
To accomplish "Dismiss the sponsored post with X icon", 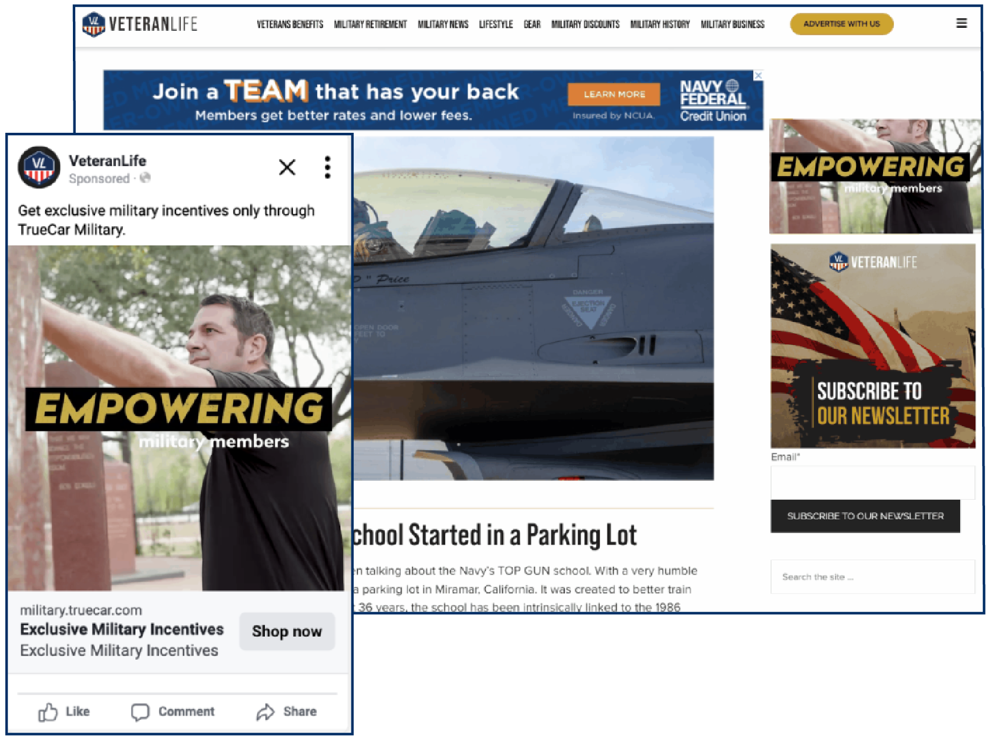I will click(287, 167).
